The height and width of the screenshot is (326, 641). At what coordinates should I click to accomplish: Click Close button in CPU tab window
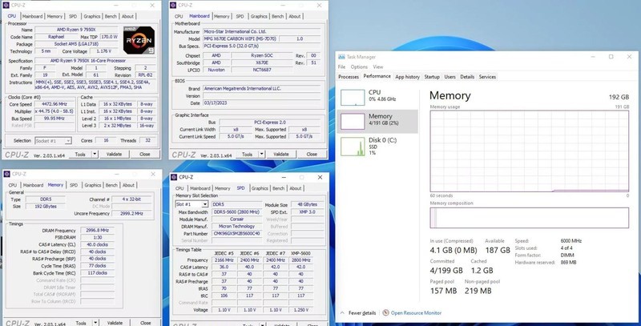(x=145, y=154)
